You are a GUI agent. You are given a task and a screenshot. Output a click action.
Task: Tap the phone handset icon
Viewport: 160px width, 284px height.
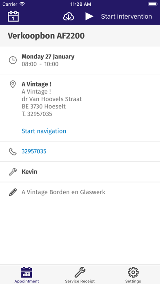(13, 151)
